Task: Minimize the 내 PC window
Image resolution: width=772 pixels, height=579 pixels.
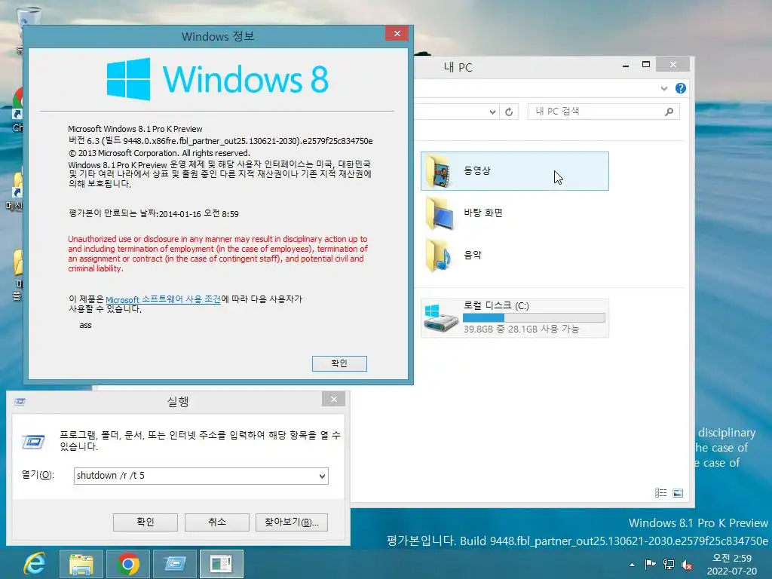Action: (626, 65)
